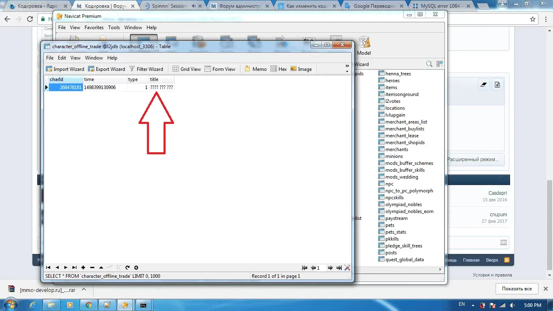Go to next record button
Viewport: 553px width, 311px height.
pyautogui.click(x=66, y=268)
